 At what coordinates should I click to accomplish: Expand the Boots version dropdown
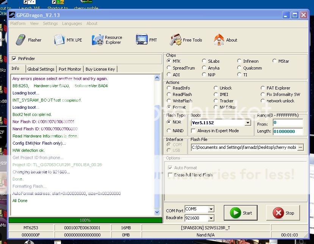248,123
